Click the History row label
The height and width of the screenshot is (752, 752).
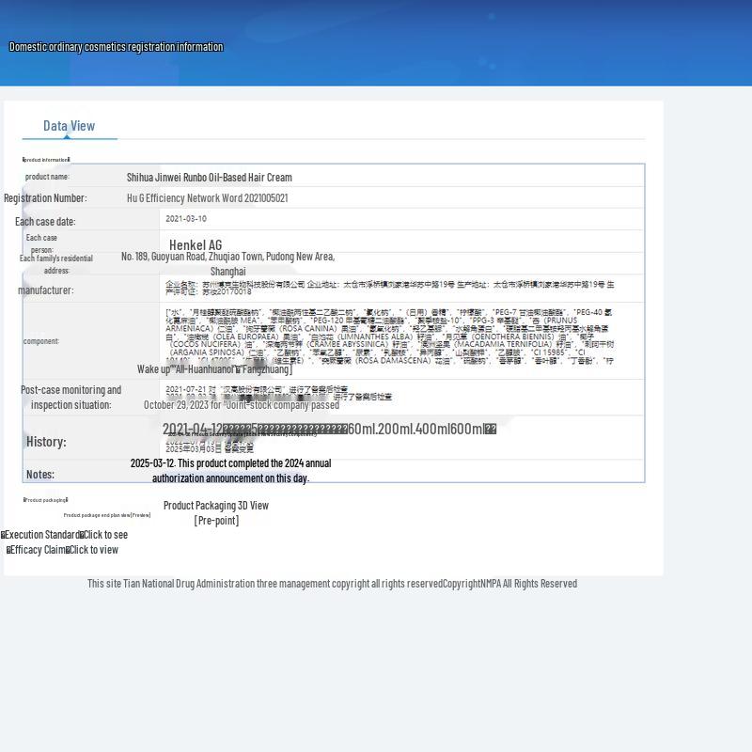click(46, 442)
